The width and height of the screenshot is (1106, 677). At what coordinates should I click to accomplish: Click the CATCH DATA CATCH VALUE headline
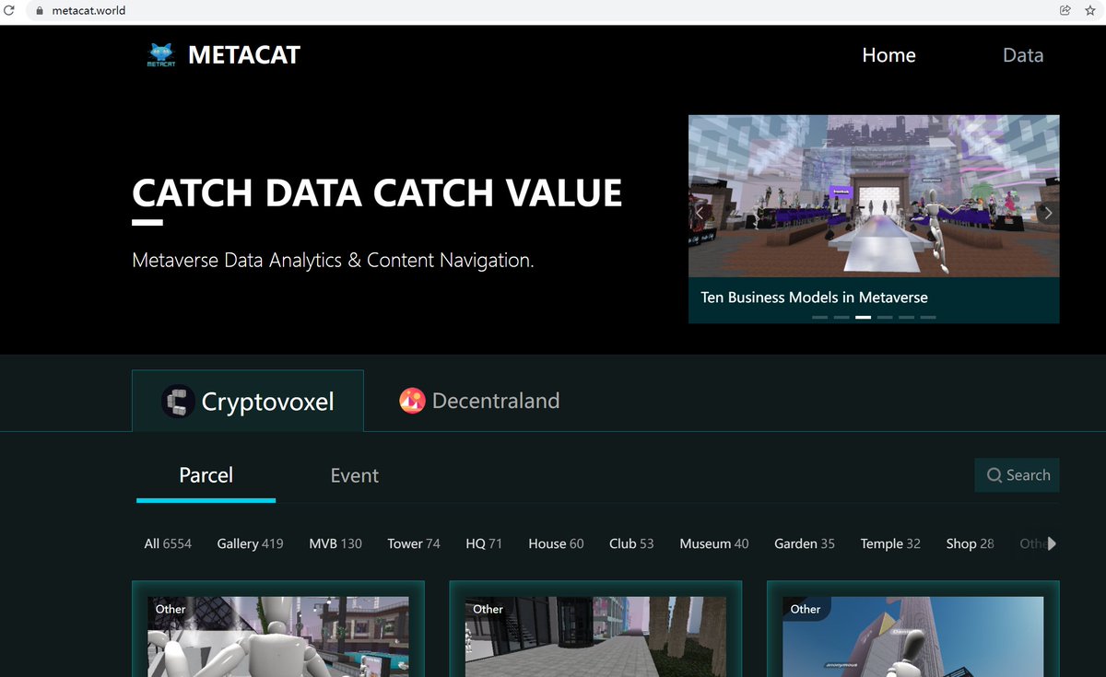(x=377, y=193)
